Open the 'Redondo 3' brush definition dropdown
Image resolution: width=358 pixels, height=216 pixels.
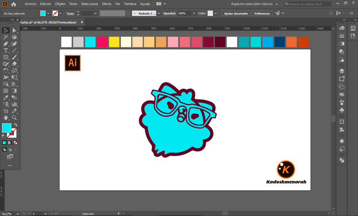click(158, 13)
